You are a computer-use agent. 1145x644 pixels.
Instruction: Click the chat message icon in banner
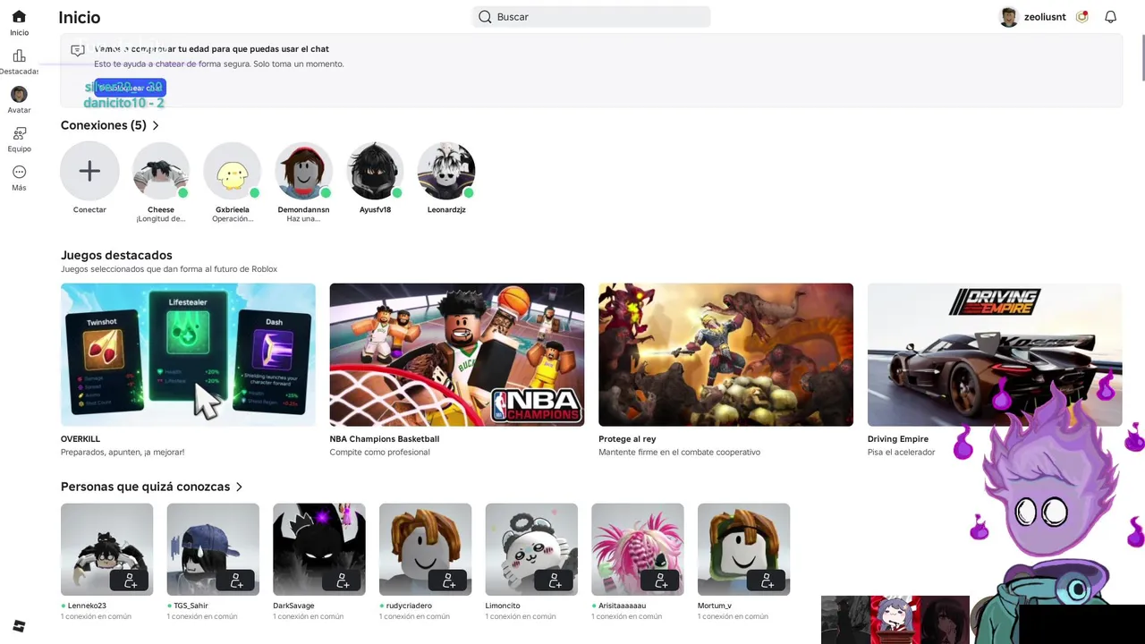coord(78,51)
